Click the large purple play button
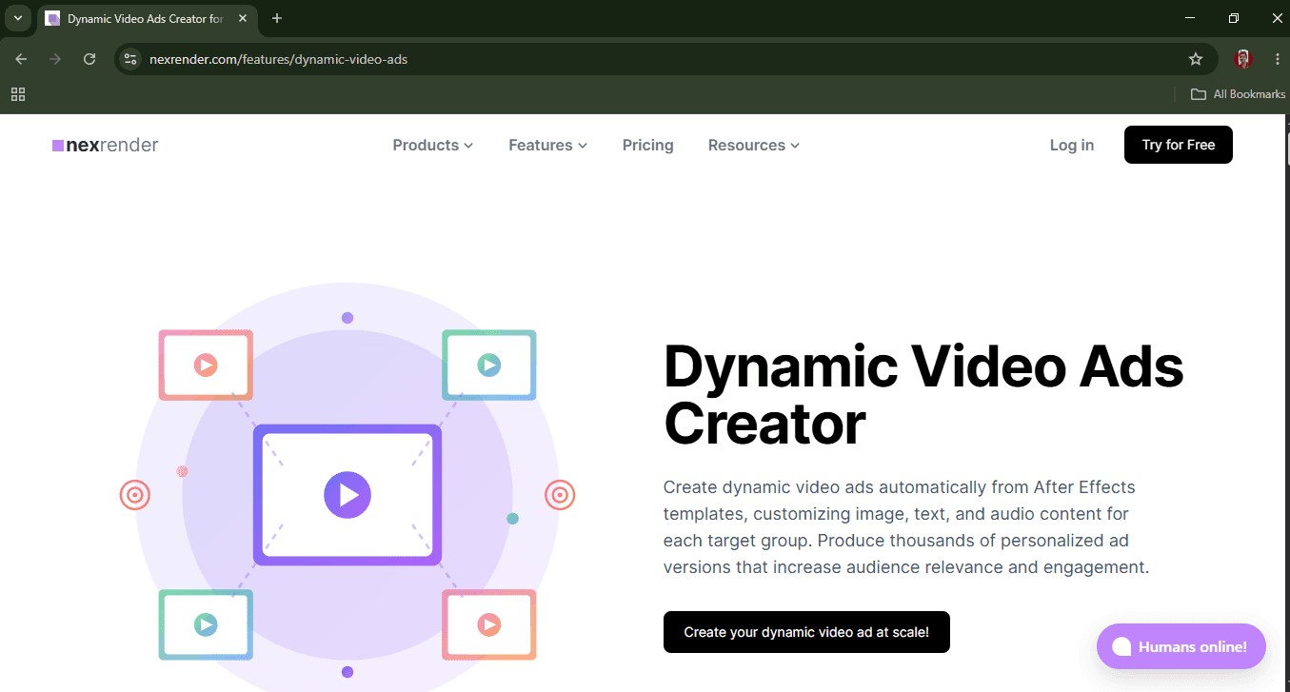1290x692 pixels. point(347,495)
